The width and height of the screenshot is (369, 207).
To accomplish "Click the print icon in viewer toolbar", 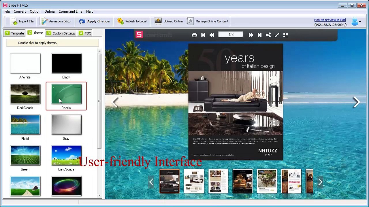I will pos(194,35).
